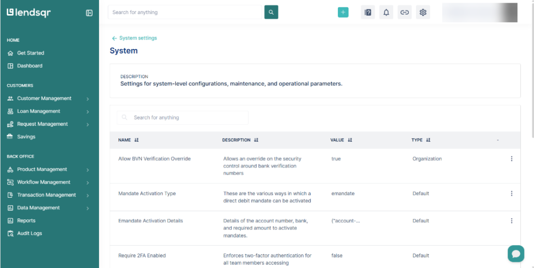Expand Transaction Management chevron
The image size is (534, 268).
[x=88, y=196]
